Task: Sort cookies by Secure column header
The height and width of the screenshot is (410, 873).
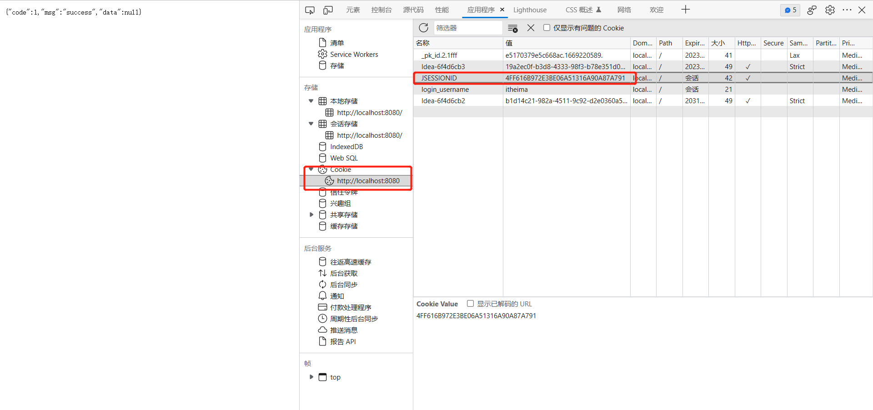Action: [774, 43]
